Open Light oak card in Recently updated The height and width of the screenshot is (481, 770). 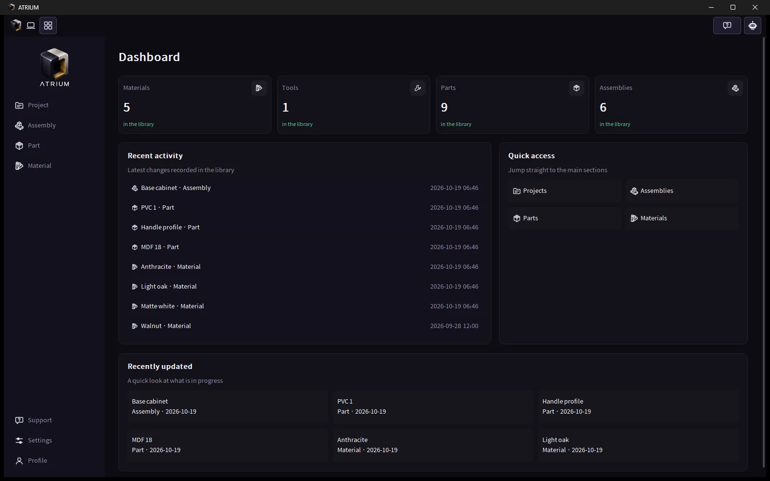click(638, 445)
